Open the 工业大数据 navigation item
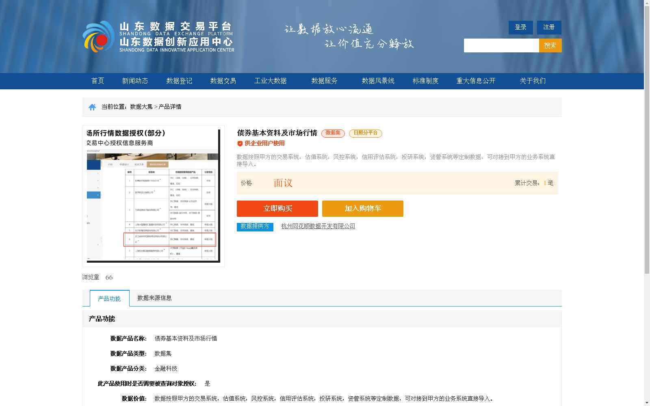Viewport: 650px width, 406px height. (271, 81)
